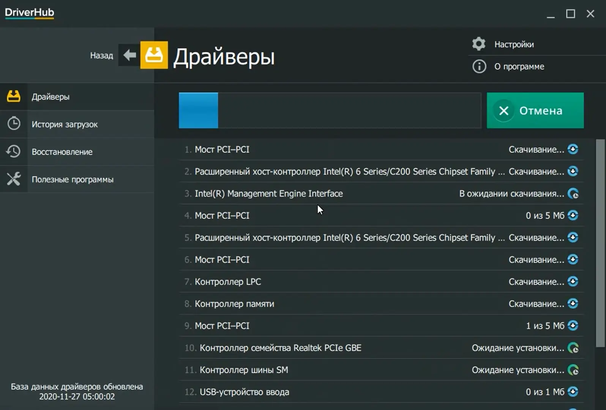The image size is (606, 410).
Task: Open the Драйверы sidebar section
Action: click(x=50, y=97)
